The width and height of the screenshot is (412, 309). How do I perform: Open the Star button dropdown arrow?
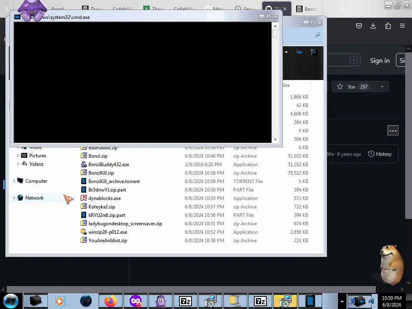[x=382, y=87]
